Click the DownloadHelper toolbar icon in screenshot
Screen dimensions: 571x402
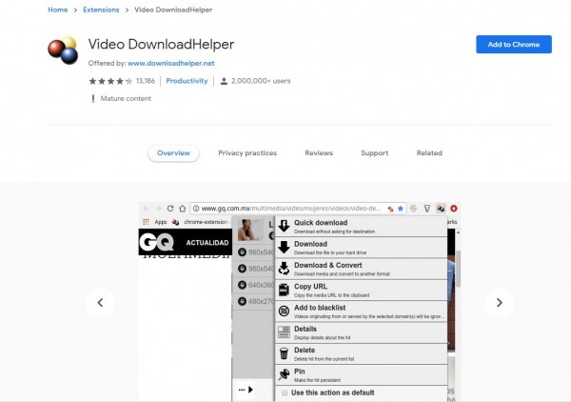coord(441,209)
